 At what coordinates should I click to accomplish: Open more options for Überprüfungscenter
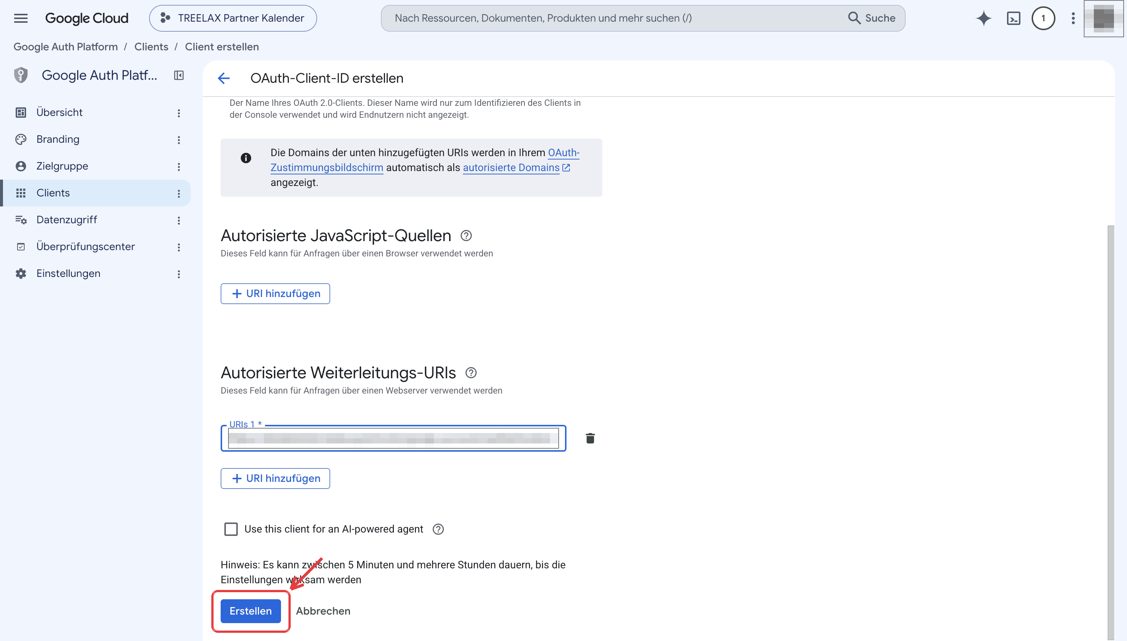[x=179, y=247]
